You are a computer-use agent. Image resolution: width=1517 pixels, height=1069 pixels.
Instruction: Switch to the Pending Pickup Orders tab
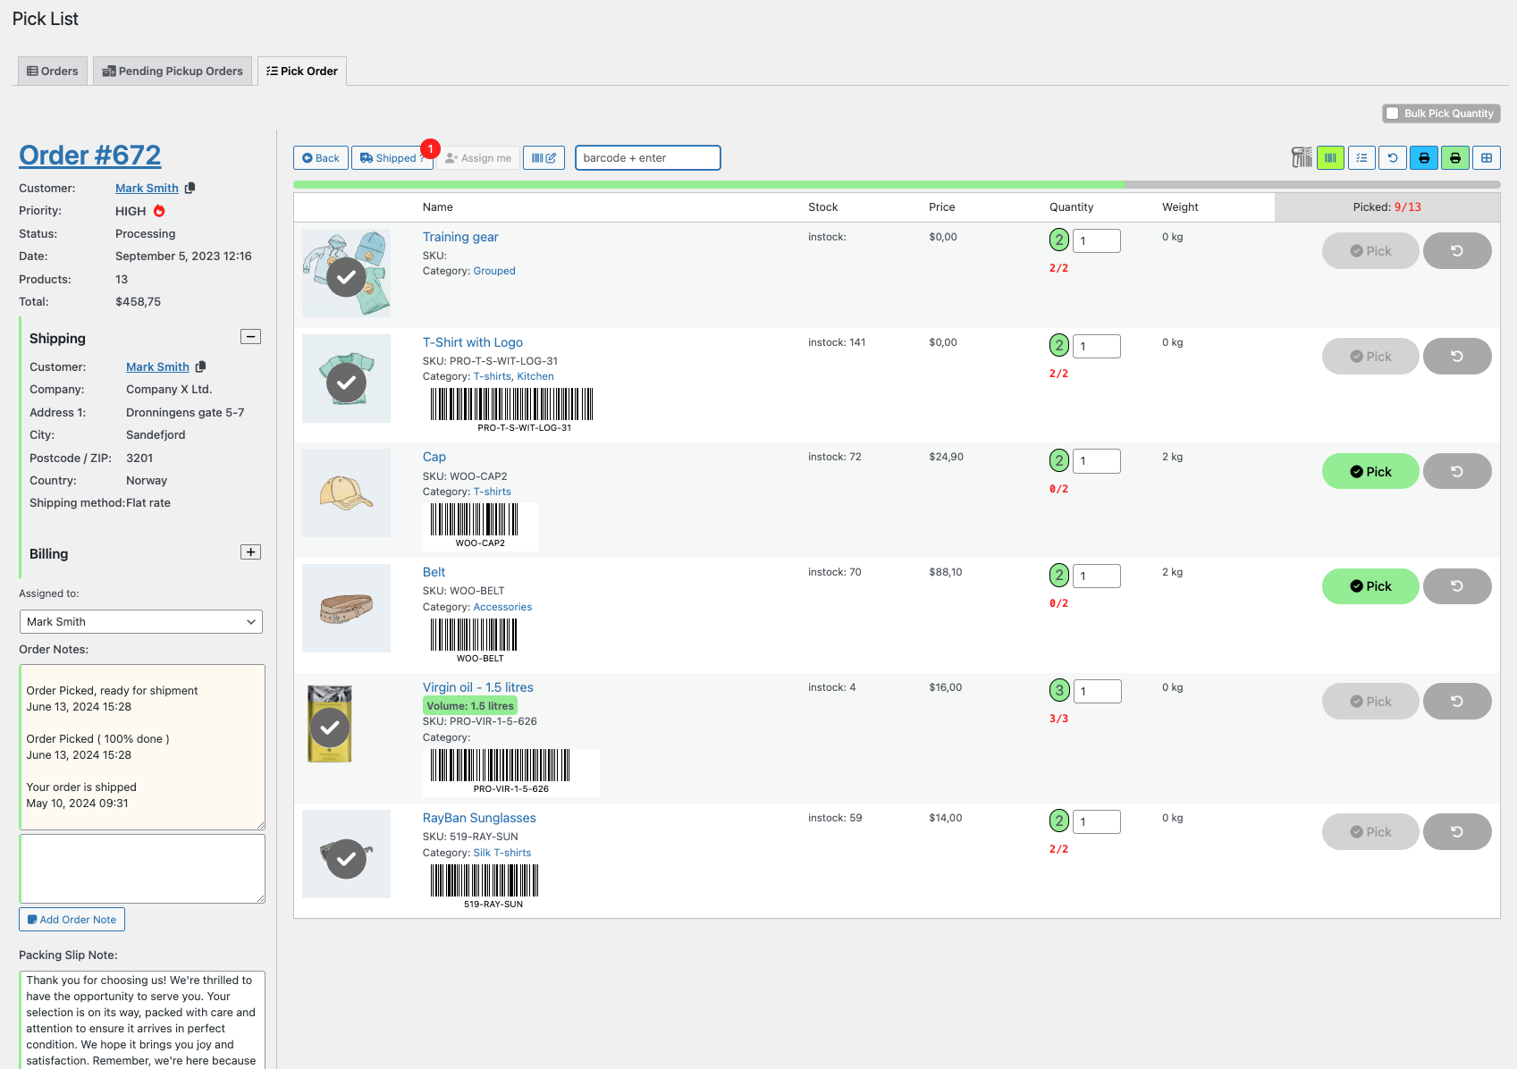[x=172, y=71]
